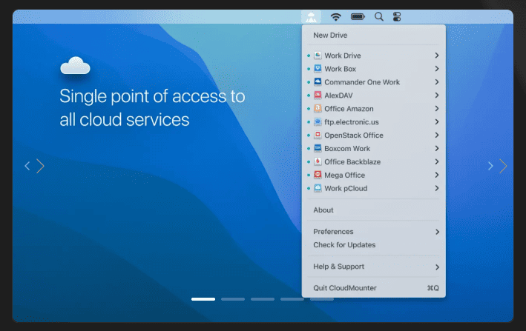Viewport: 526px width, 331px height.
Task: Click the ftp.electronic.us FTP icon
Action: pos(318,122)
